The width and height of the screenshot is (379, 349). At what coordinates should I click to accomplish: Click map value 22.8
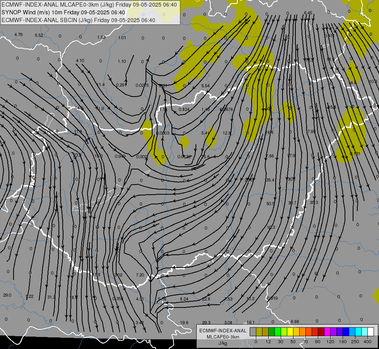pyautogui.click(x=206, y=299)
